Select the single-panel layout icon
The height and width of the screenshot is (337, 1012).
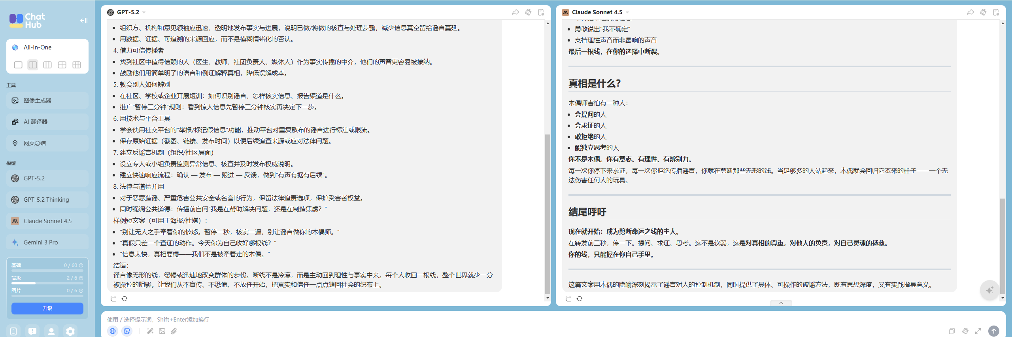point(18,65)
